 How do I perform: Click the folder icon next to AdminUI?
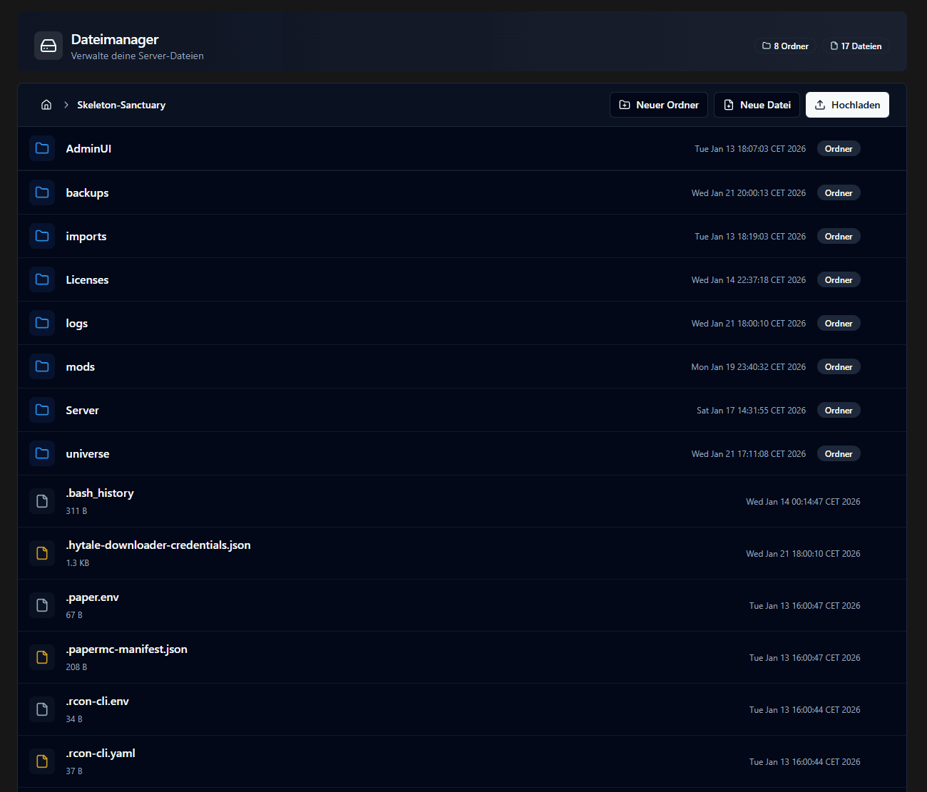tap(42, 148)
